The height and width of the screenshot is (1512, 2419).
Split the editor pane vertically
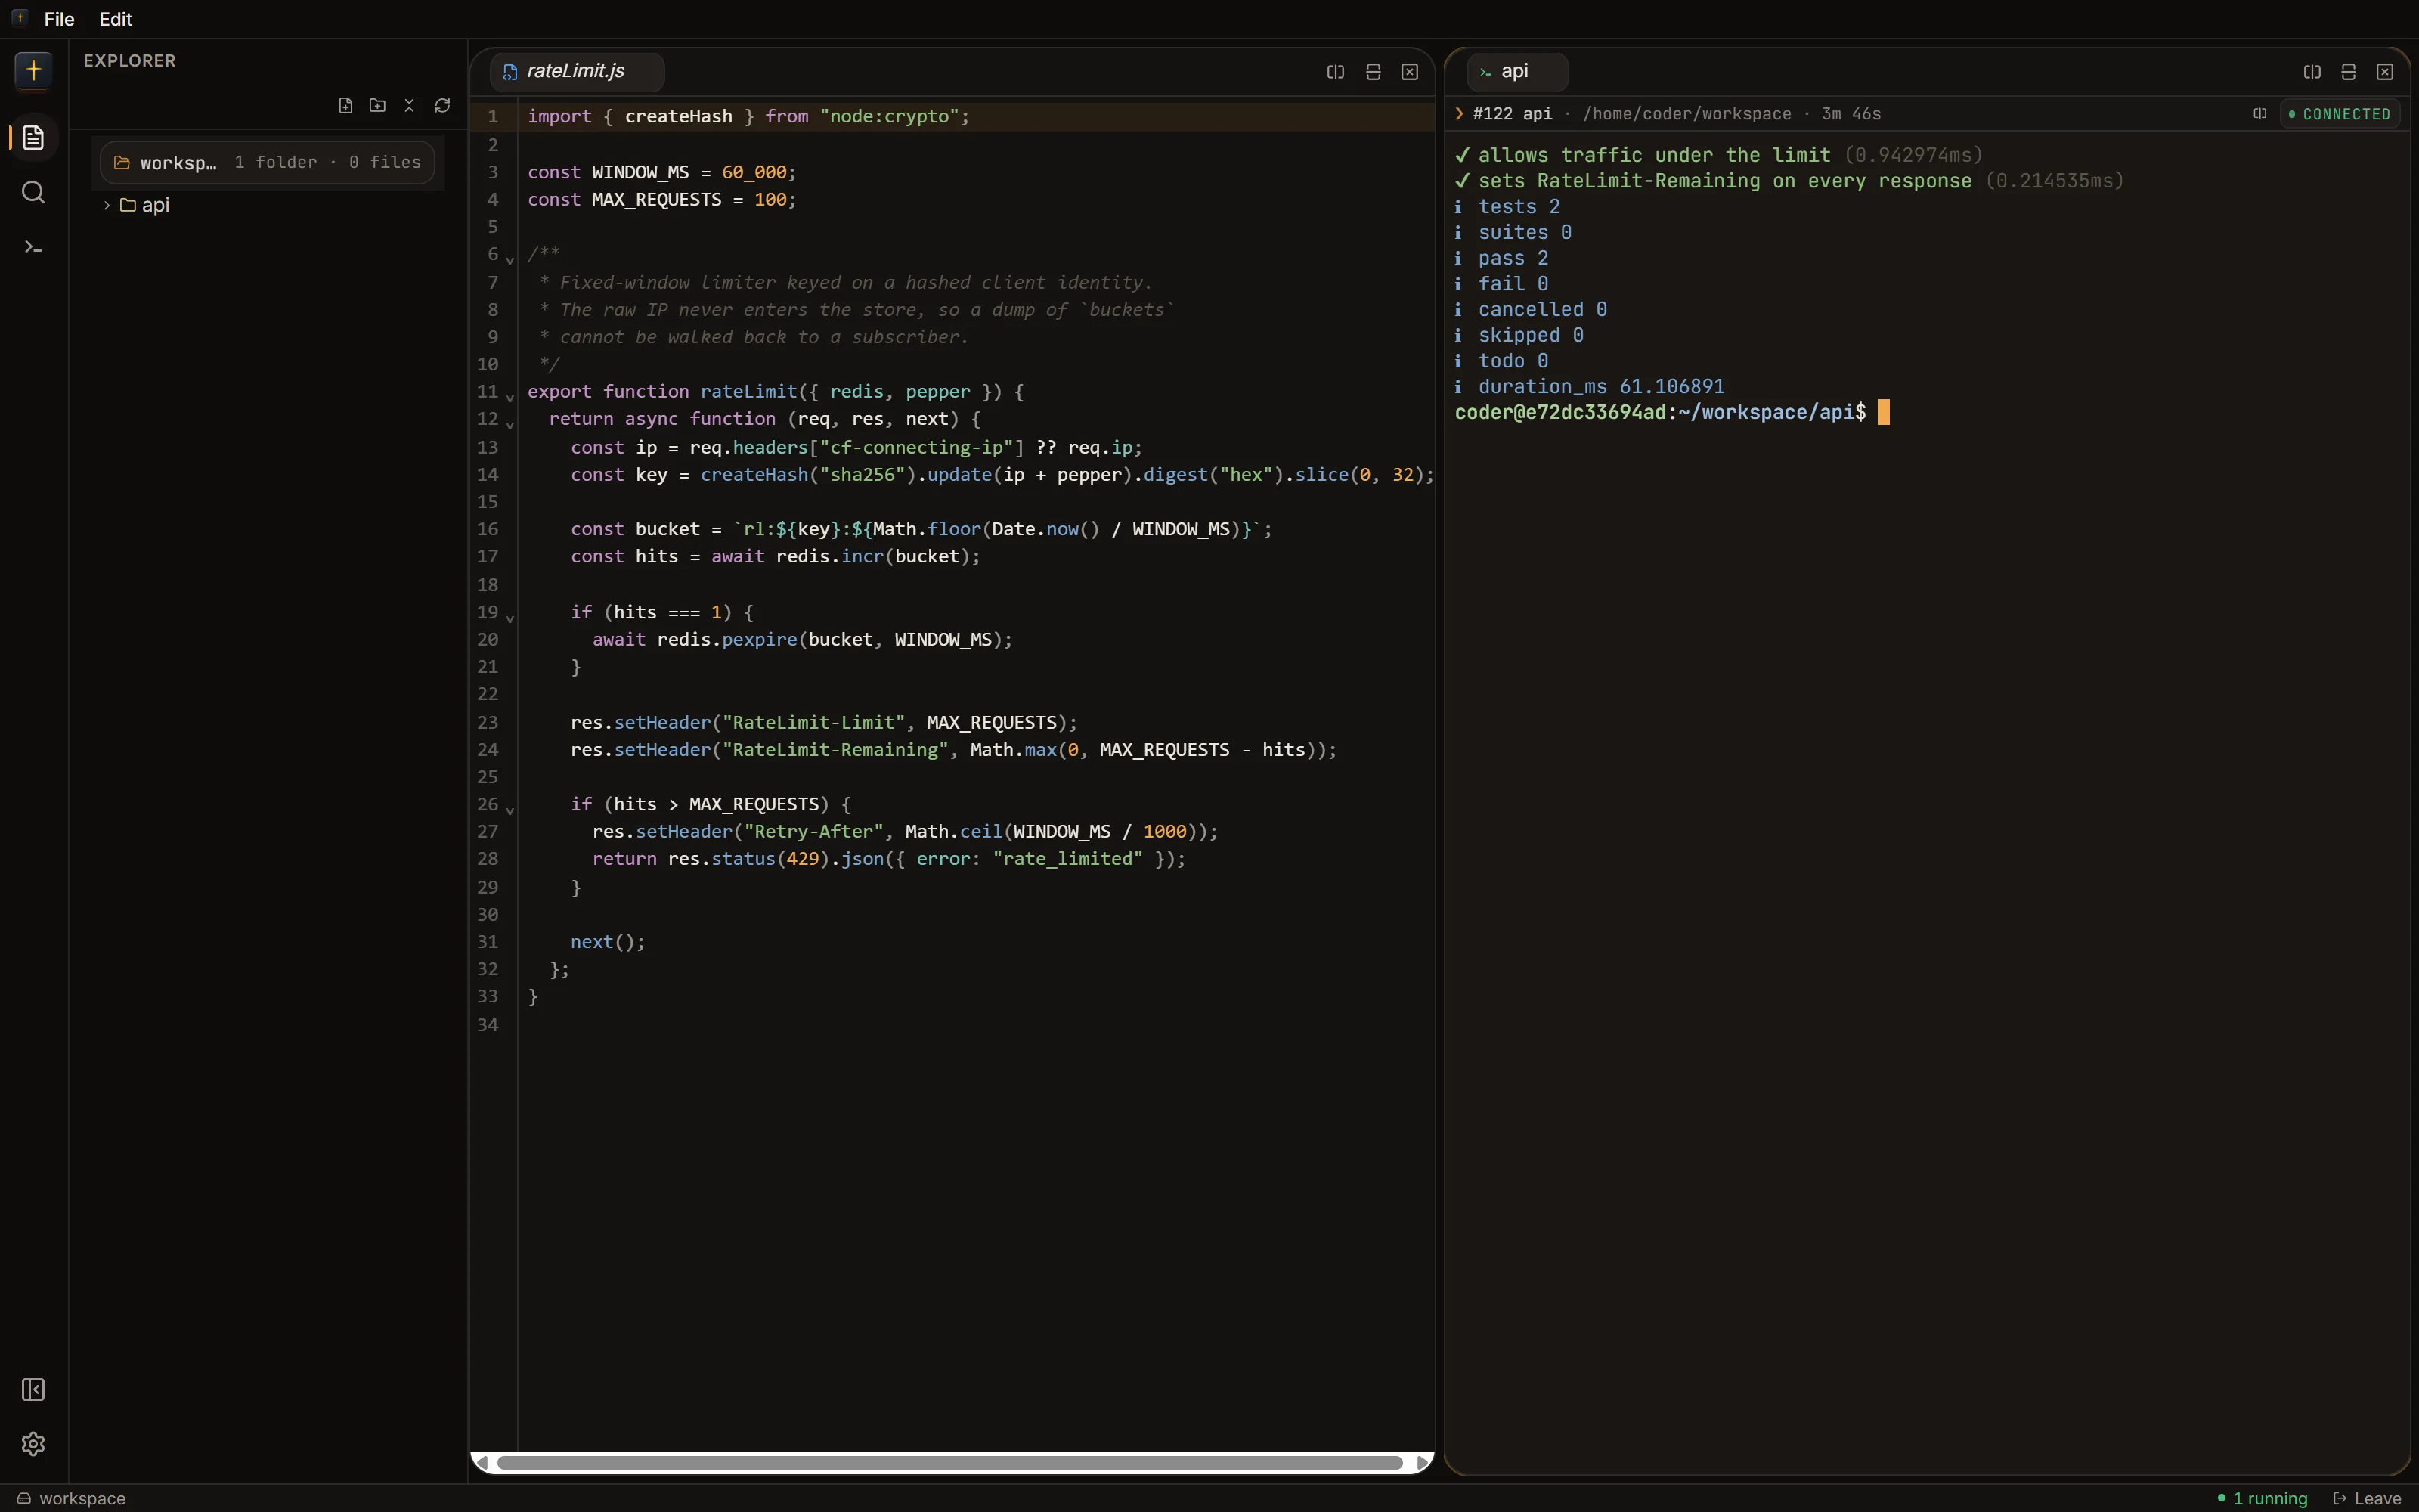pyautogui.click(x=1336, y=72)
